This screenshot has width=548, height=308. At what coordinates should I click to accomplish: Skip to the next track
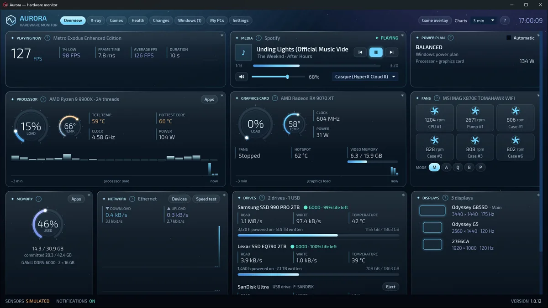click(391, 52)
